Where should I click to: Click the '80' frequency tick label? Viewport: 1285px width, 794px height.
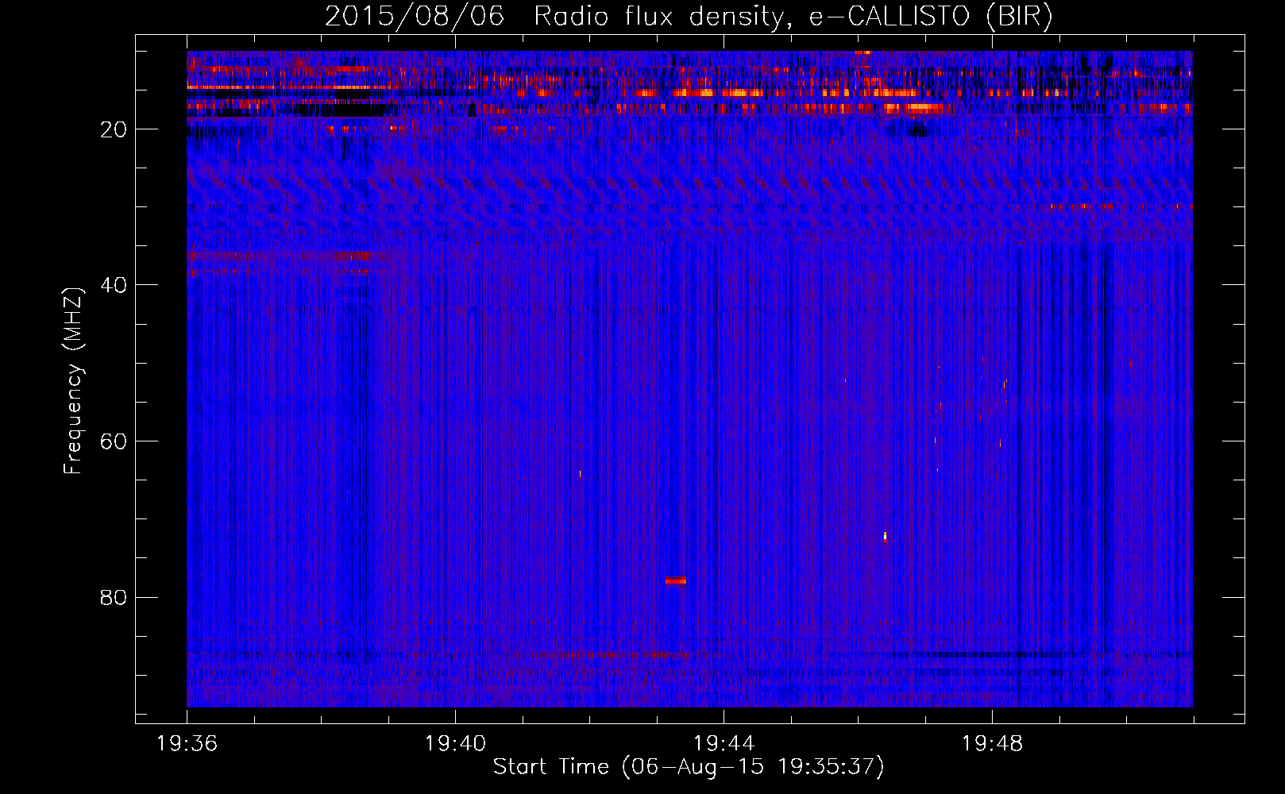[x=114, y=597]
